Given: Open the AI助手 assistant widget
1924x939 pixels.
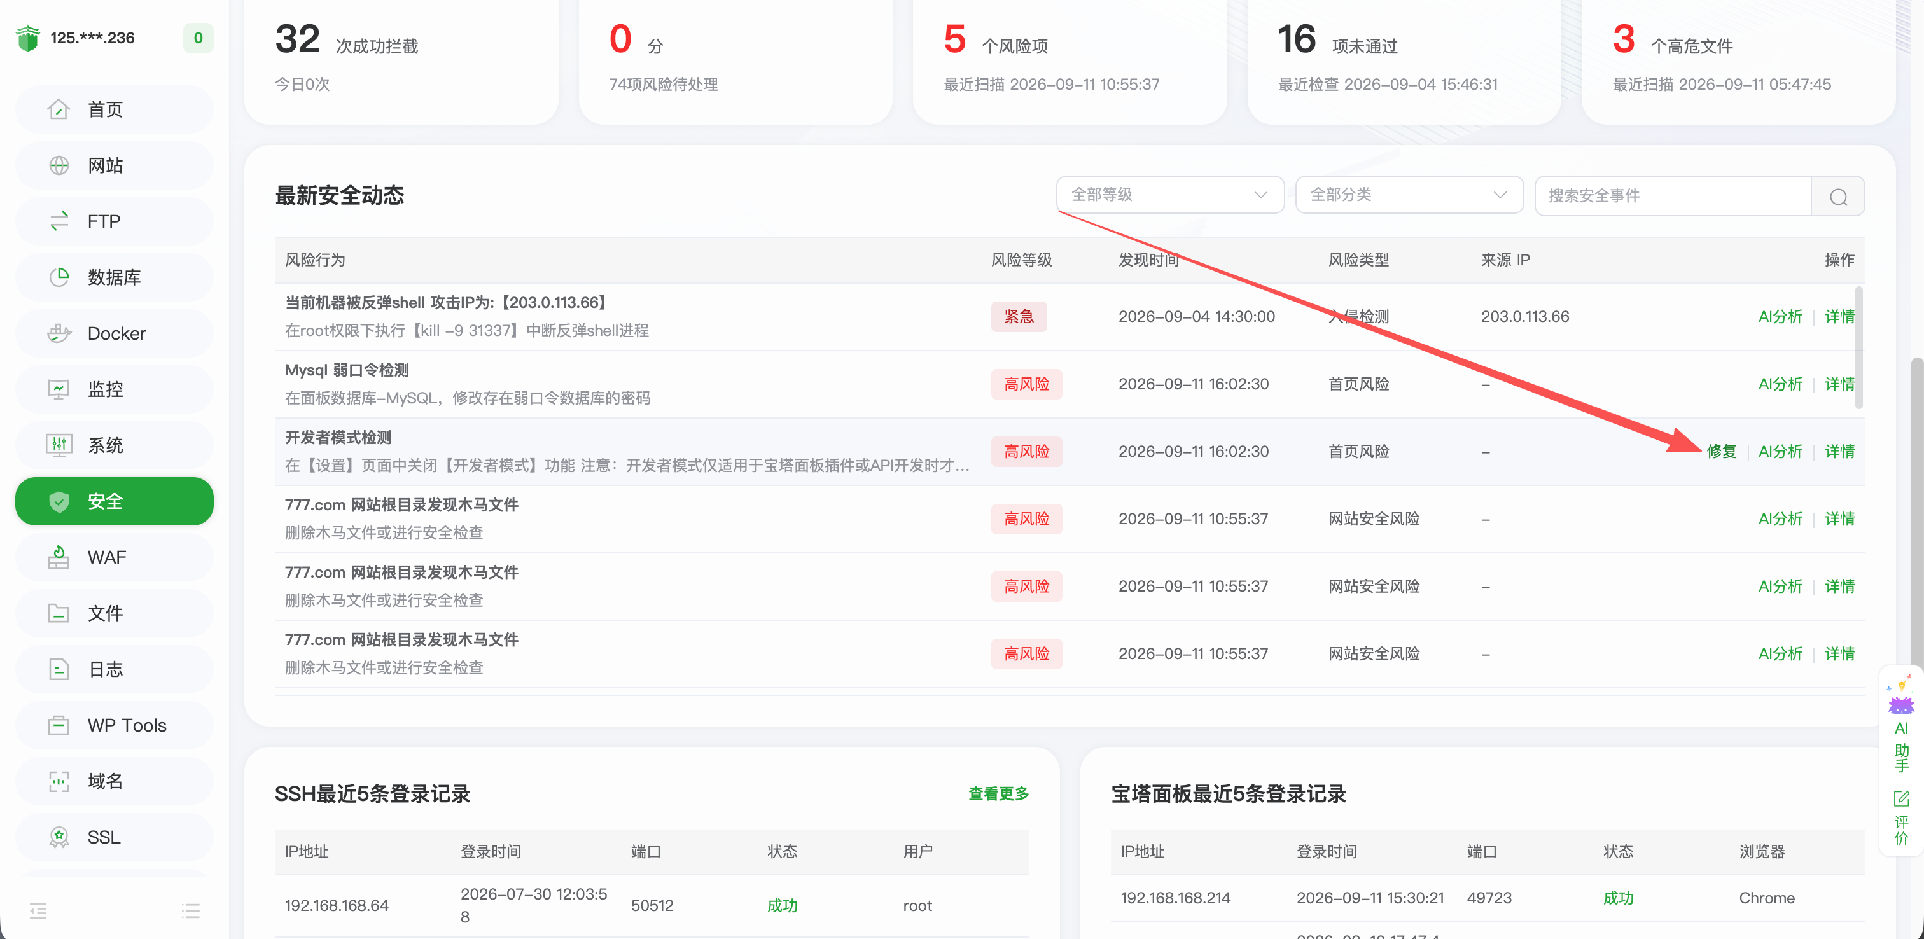Looking at the screenshot, I should [1901, 723].
